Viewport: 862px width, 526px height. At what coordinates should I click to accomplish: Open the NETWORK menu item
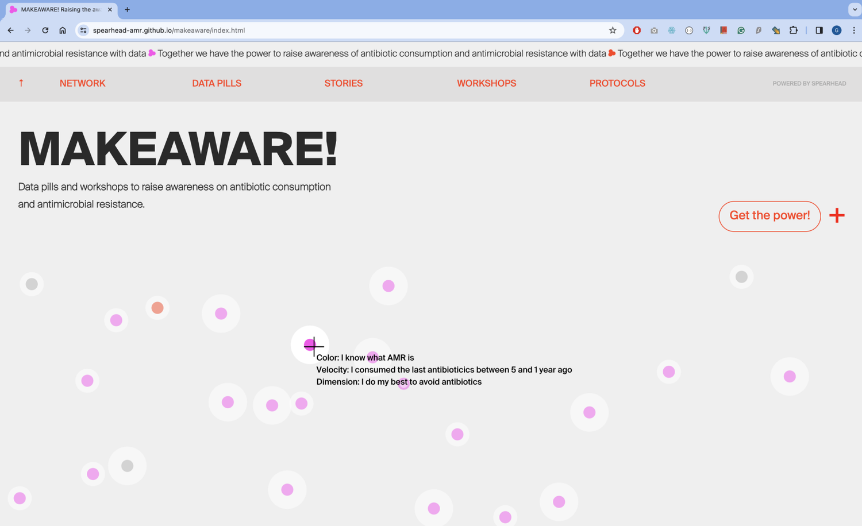[82, 83]
